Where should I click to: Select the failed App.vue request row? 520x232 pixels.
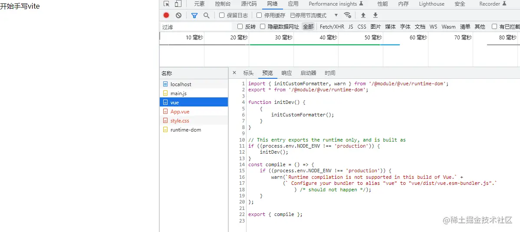(194, 112)
